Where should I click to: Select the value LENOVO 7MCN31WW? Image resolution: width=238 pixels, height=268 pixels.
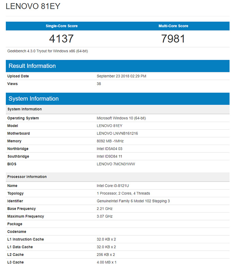116,164
